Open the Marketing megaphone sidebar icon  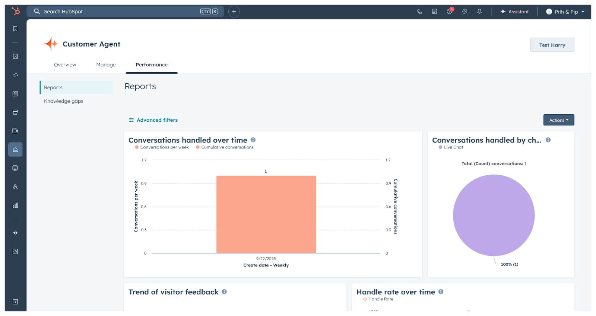(x=15, y=75)
